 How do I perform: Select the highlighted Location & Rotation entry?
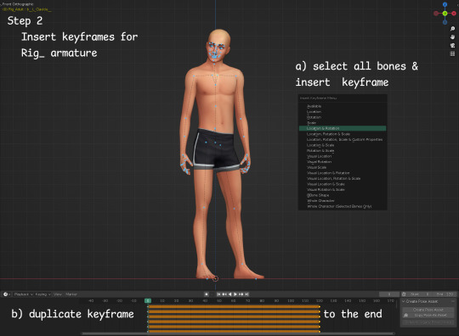tap(343, 128)
